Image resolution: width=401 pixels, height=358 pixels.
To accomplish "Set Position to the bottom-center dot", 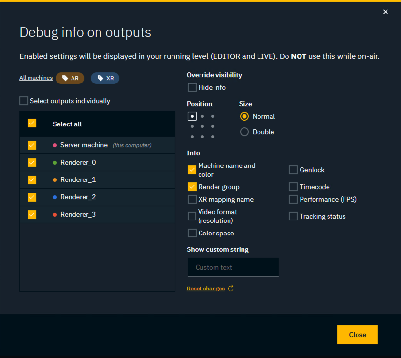I will [x=202, y=137].
